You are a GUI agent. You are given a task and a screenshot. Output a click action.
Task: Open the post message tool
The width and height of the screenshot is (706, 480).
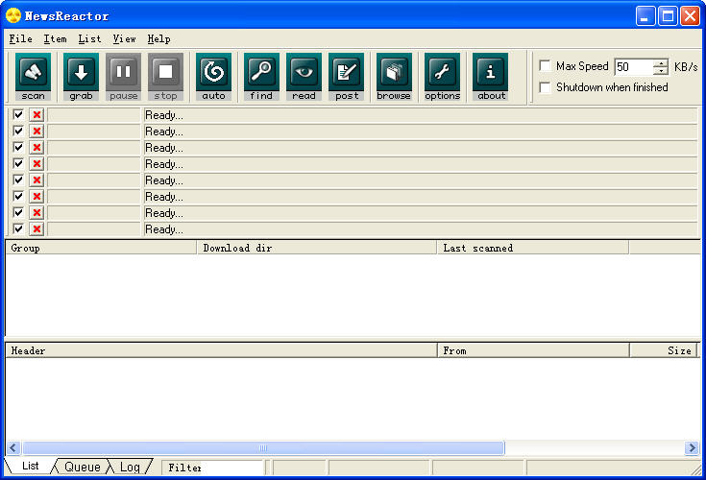pyautogui.click(x=346, y=77)
